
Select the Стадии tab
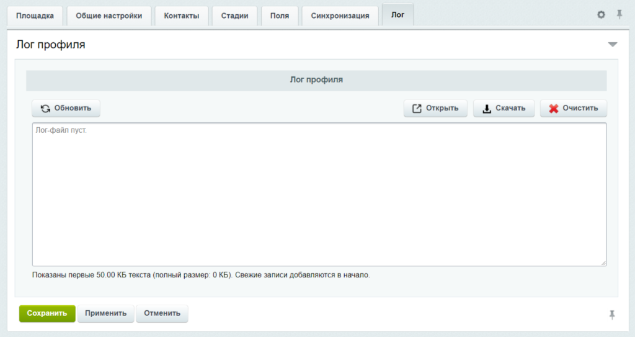coord(234,16)
